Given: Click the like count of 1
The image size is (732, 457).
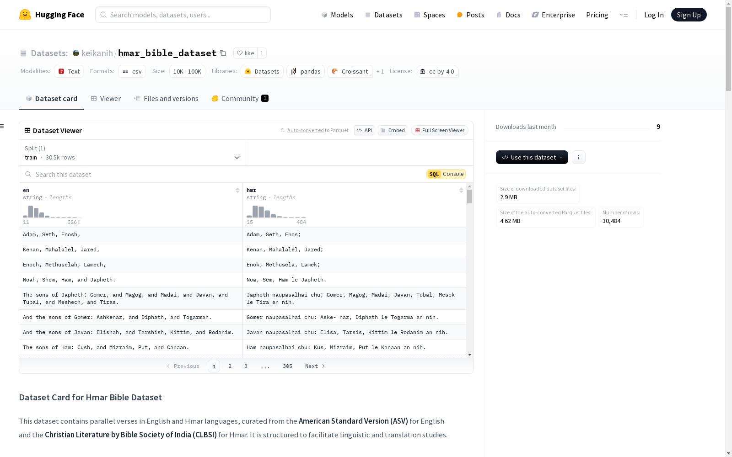Looking at the screenshot, I should [x=262, y=53].
